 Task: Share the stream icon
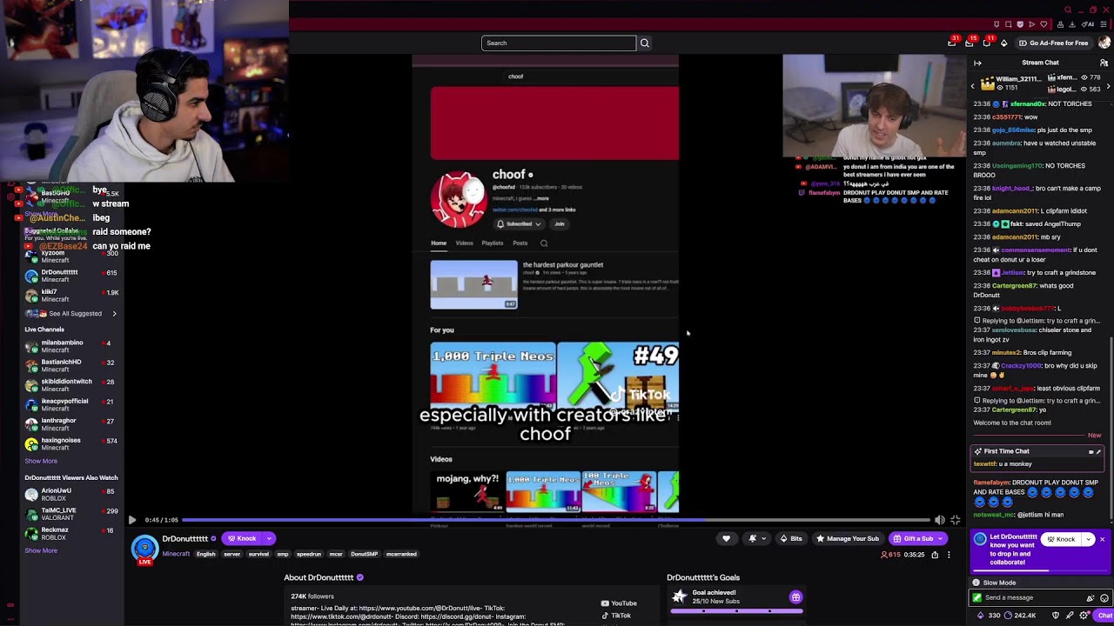[x=935, y=555]
